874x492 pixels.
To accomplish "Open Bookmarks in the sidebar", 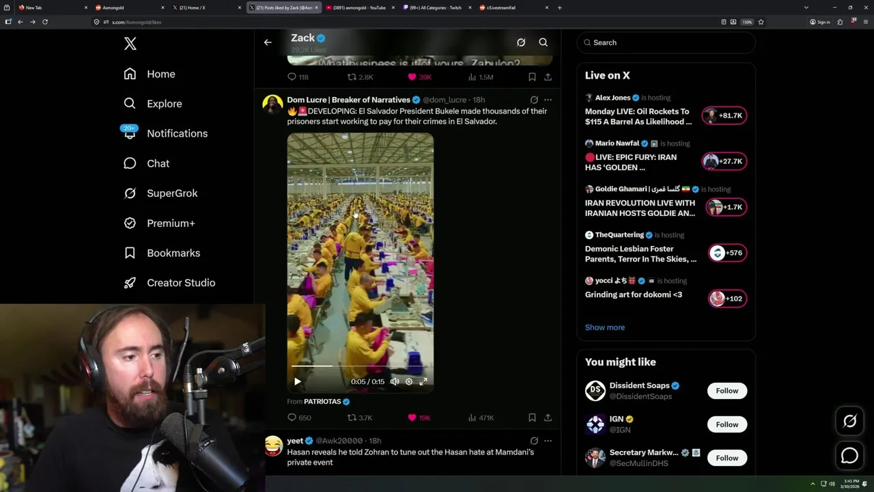I will pos(162,253).
